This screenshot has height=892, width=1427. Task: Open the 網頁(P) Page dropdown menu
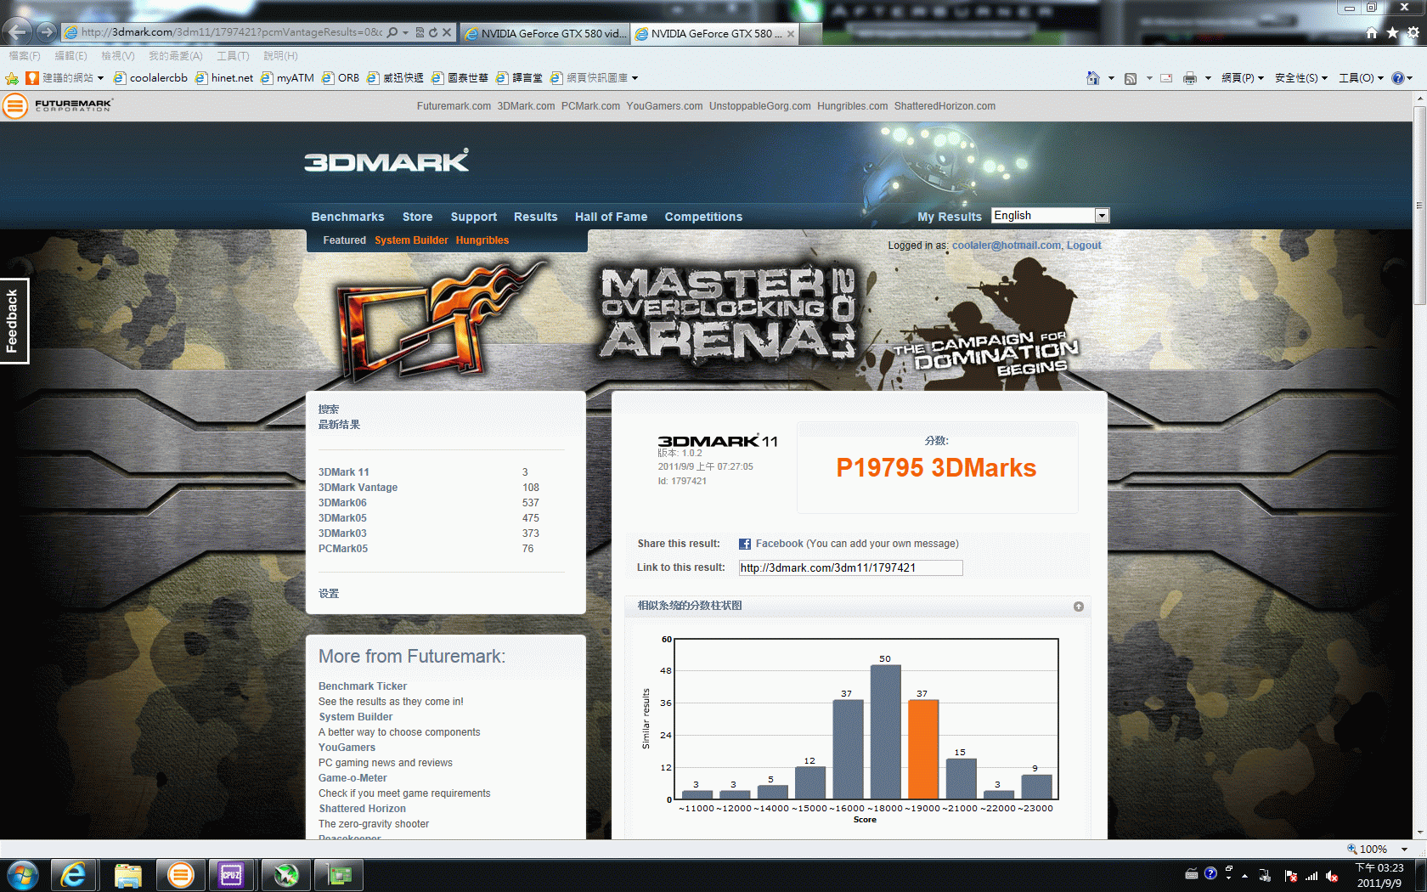pyautogui.click(x=1243, y=78)
